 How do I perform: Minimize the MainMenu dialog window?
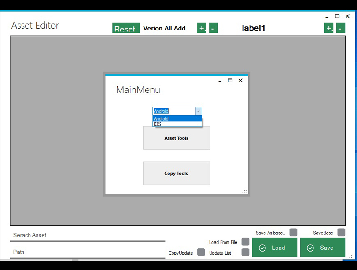coord(220,81)
